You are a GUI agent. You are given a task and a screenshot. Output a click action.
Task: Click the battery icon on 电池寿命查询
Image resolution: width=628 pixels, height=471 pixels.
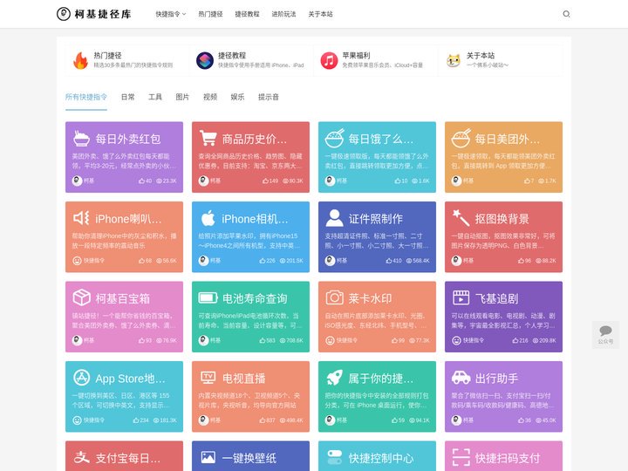(x=208, y=297)
